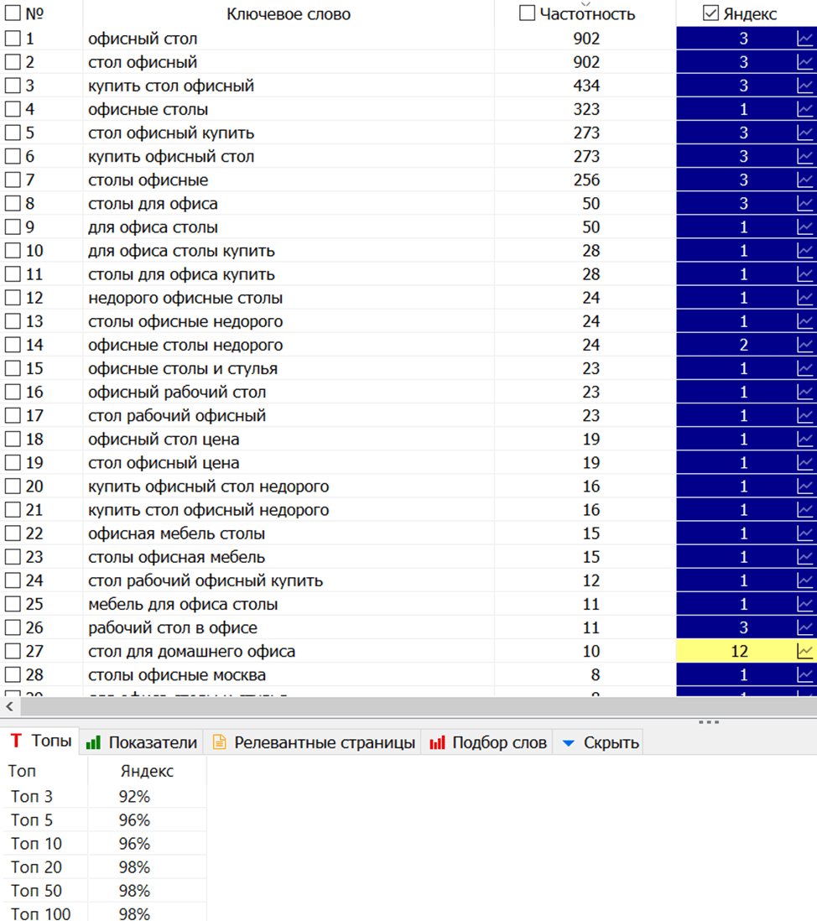The width and height of the screenshot is (817, 921).
Task: Open chart icon for 'столы офисная мебель'
Action: [x=804, y=557]
